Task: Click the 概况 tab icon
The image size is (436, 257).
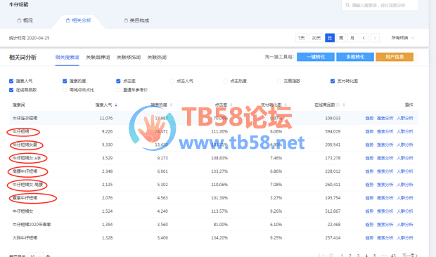Action: click(x=19, y=20)
